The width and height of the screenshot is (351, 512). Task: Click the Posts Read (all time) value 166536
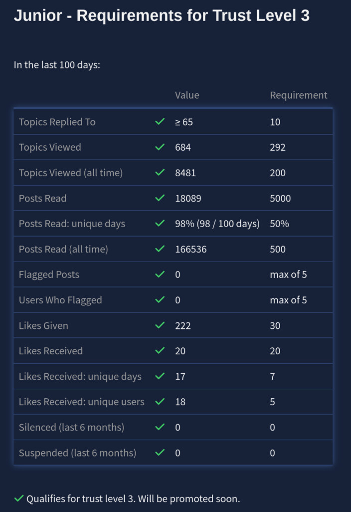pyautogui.click(x=190, y=249)
